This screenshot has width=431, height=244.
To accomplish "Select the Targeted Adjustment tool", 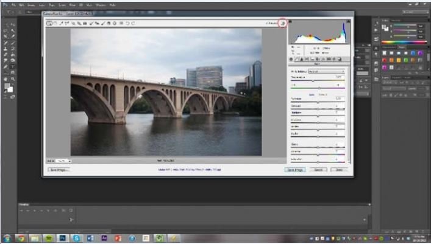I will tap(73, 23).
